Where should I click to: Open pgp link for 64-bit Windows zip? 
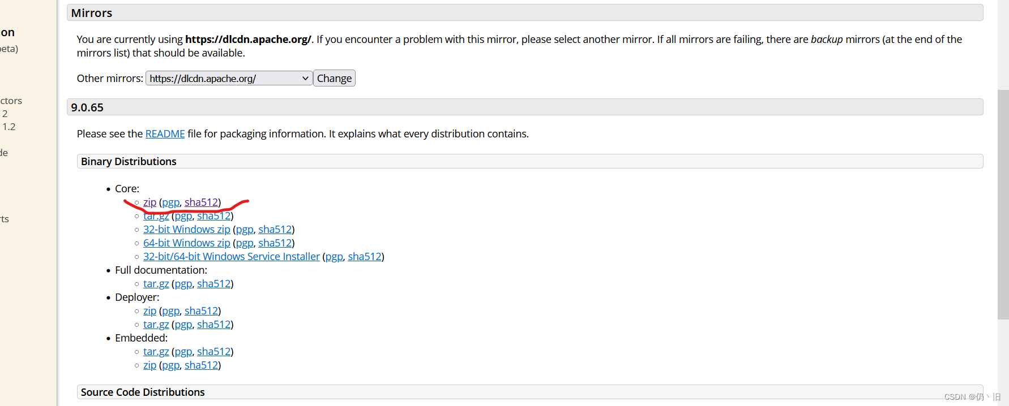[245, 243]
